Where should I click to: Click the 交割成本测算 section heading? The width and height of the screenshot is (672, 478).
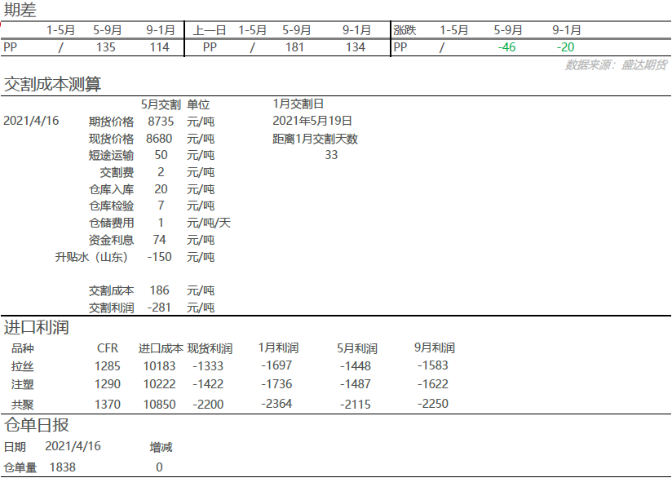(x=53, y=84)
